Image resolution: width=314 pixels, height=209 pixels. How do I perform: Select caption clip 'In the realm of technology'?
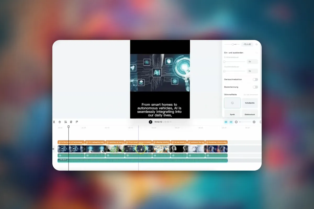coord(71,142)
